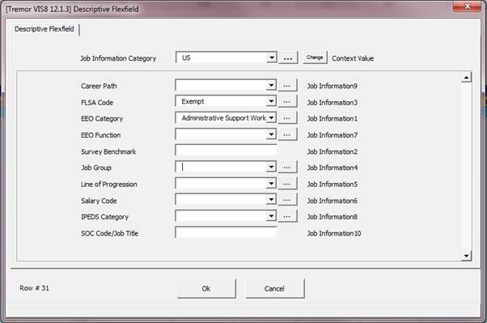Viewport: 487px width, 323px height.
Task: Click the 'Line of Progression' field label
Action: (x=109, y=185)
